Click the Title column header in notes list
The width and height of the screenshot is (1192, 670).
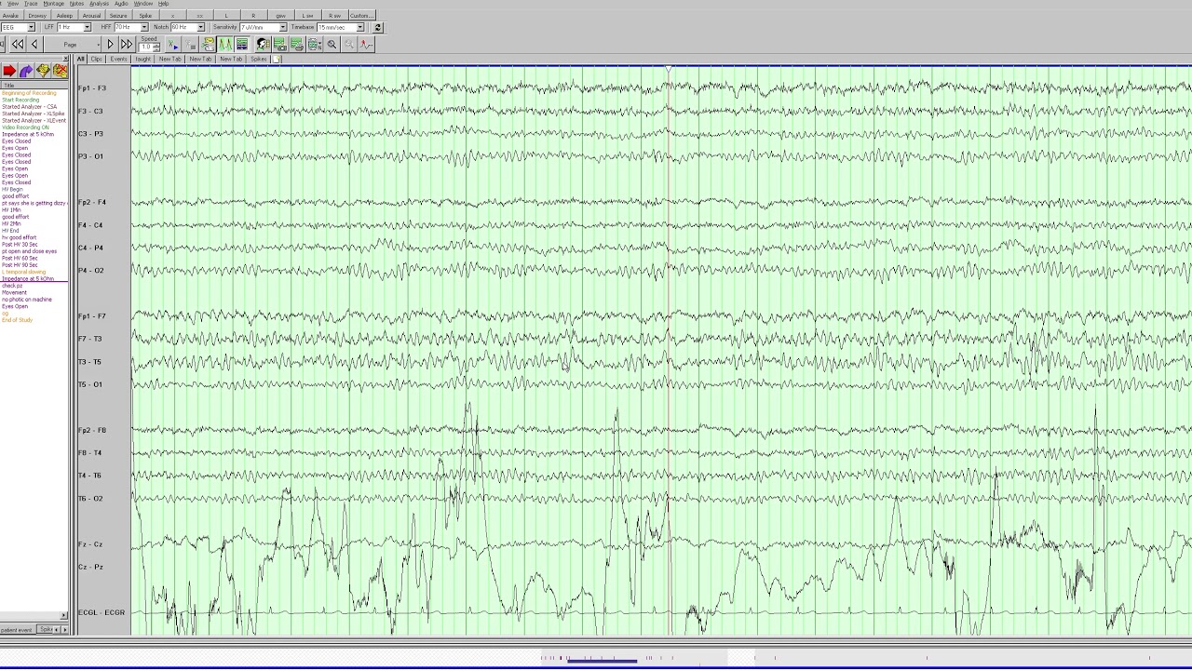click(x=34, y=86)
